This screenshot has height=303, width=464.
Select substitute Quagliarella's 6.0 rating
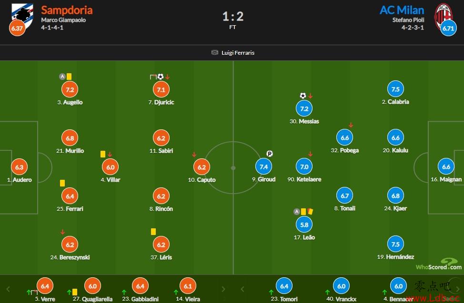(x=92, y=286)
